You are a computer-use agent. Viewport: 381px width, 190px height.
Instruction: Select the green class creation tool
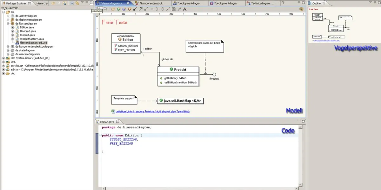118,9
